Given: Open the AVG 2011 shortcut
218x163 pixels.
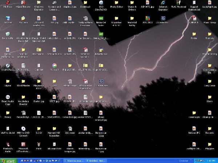Looking at the screenshot, I should 147,18.
